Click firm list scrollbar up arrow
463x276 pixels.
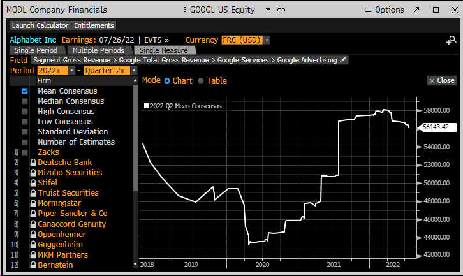click(x=135, y=80)
